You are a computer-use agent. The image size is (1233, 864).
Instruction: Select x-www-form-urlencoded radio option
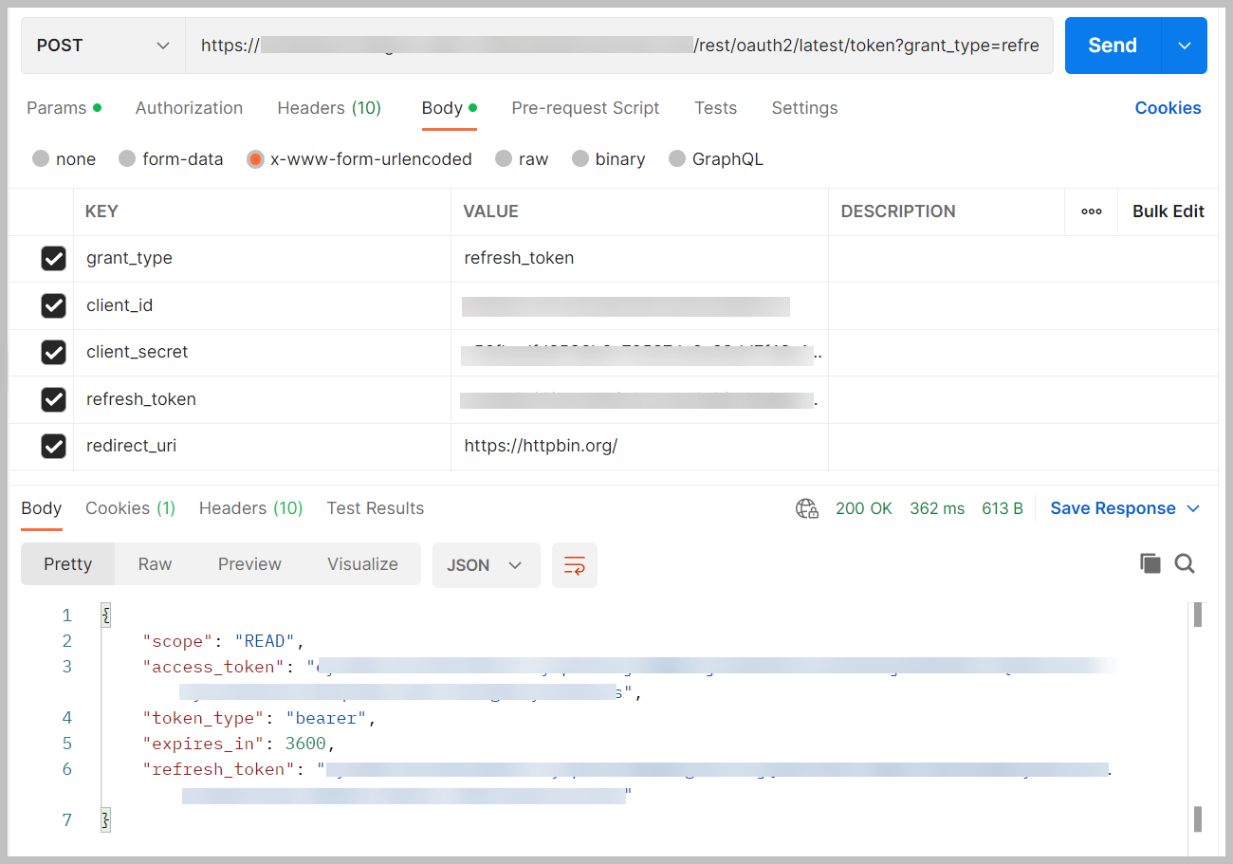tap(255, 158)
